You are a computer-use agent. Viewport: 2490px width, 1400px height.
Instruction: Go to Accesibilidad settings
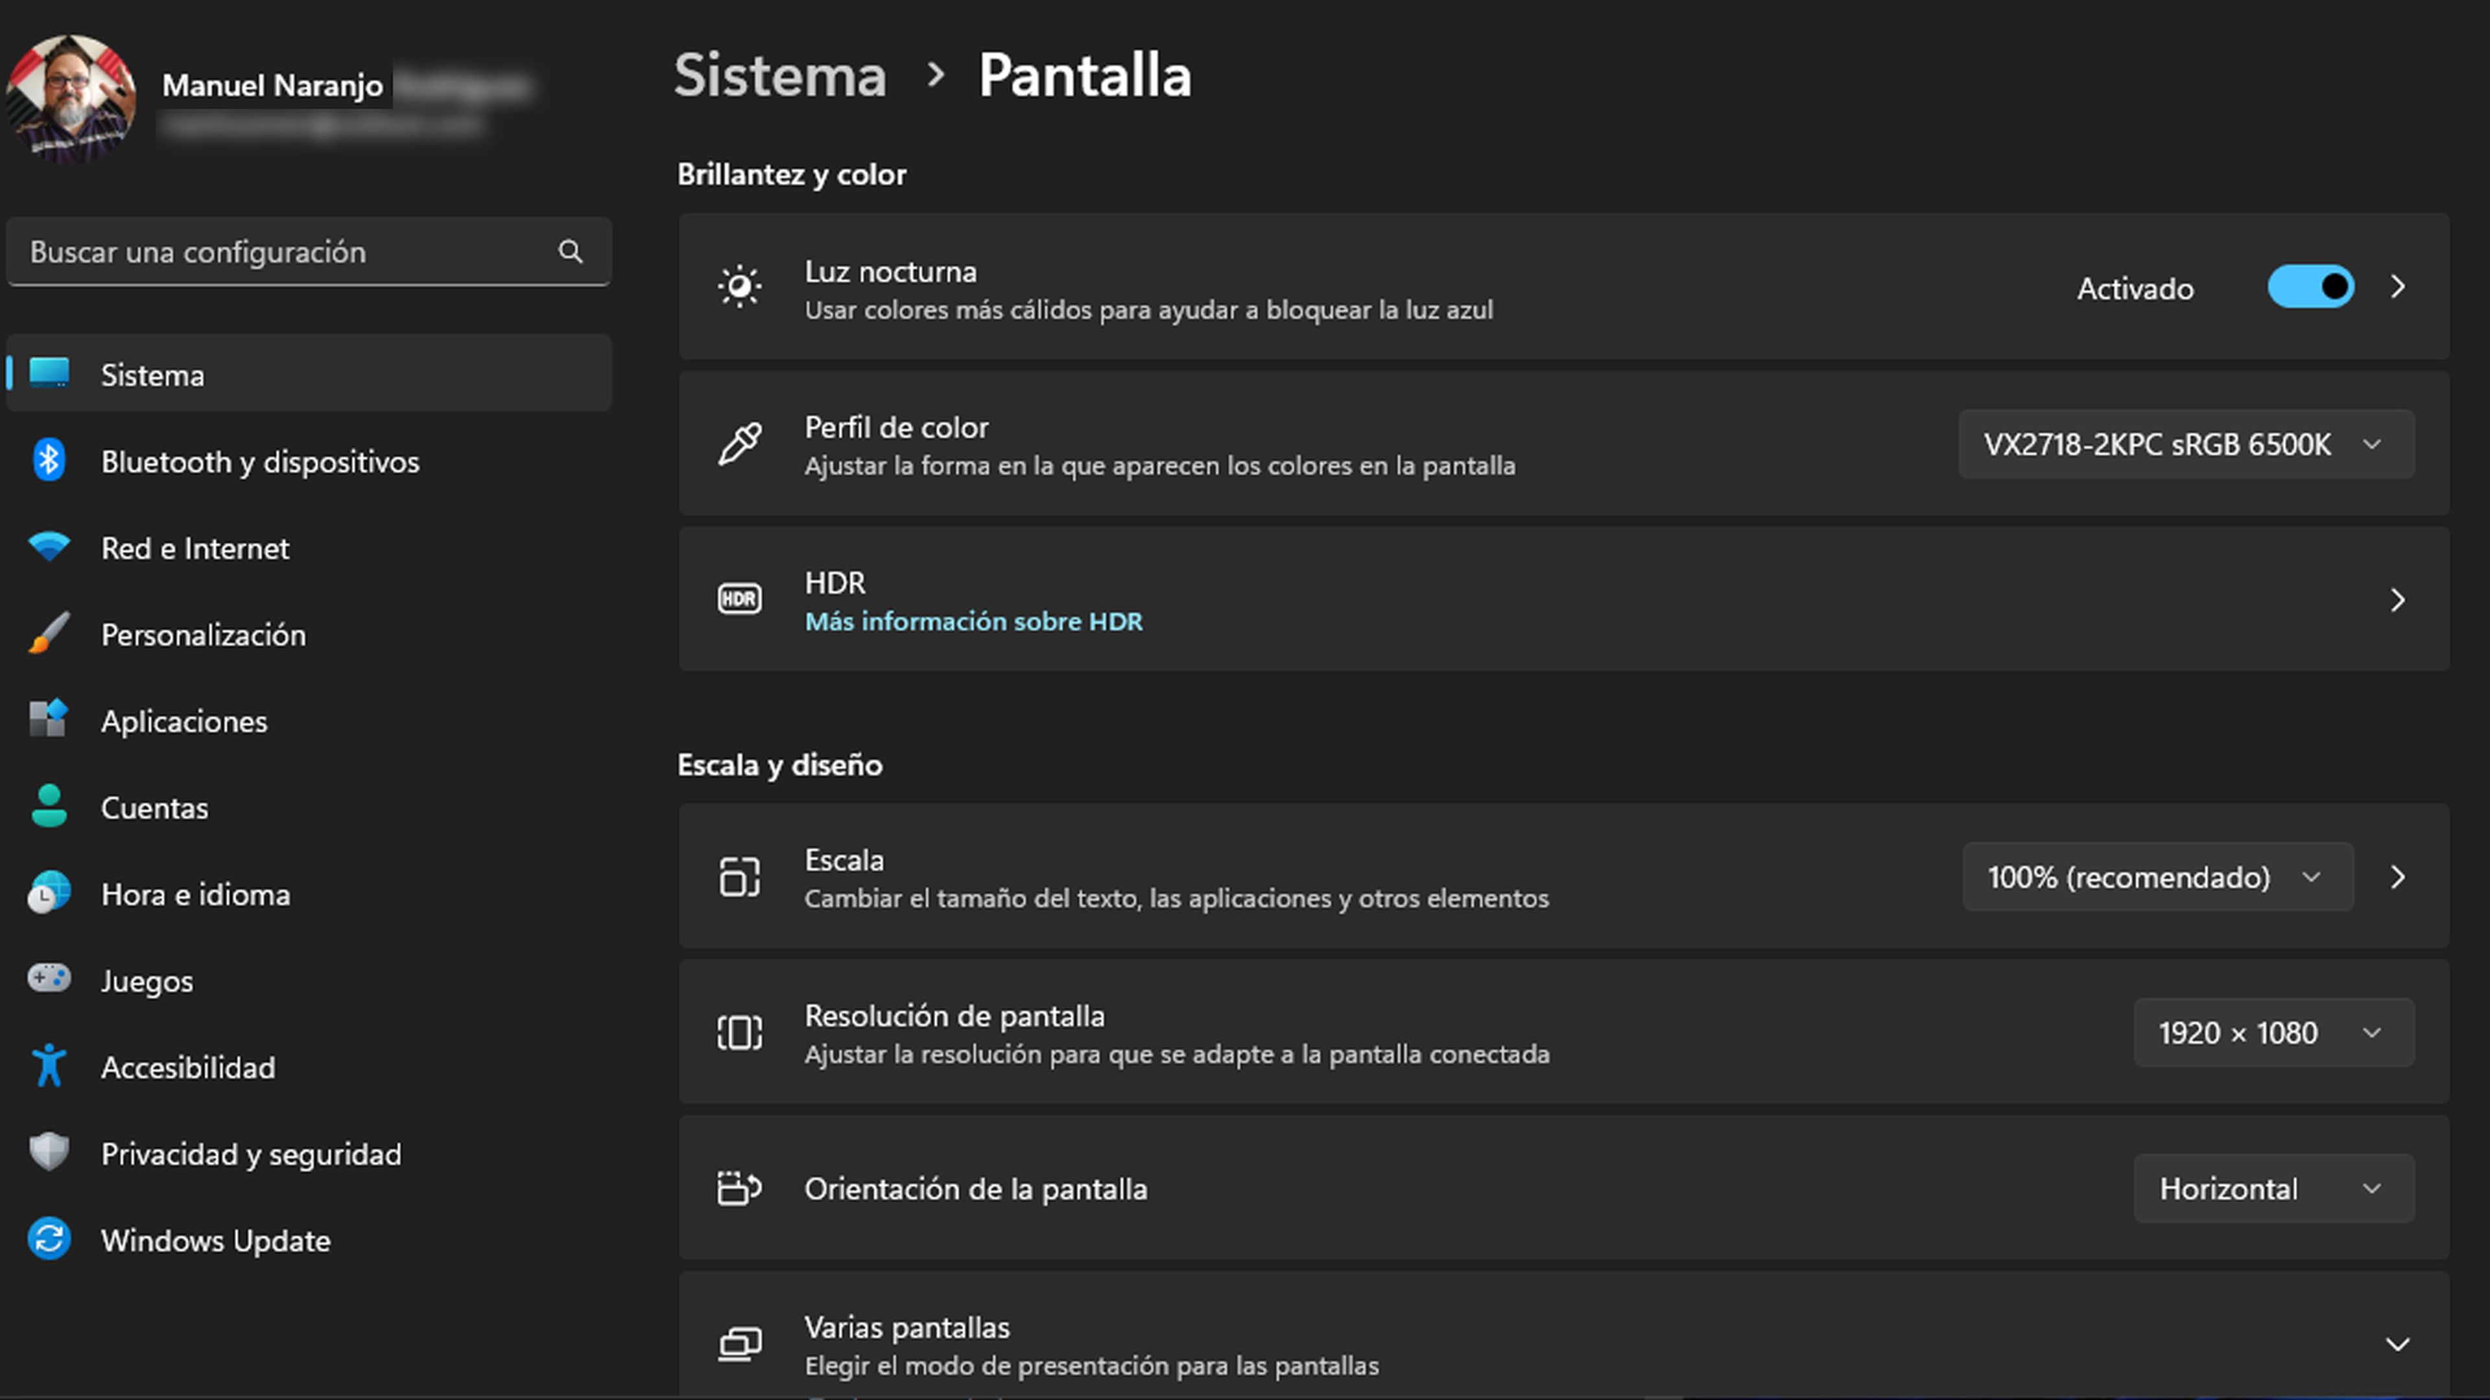309,1067
